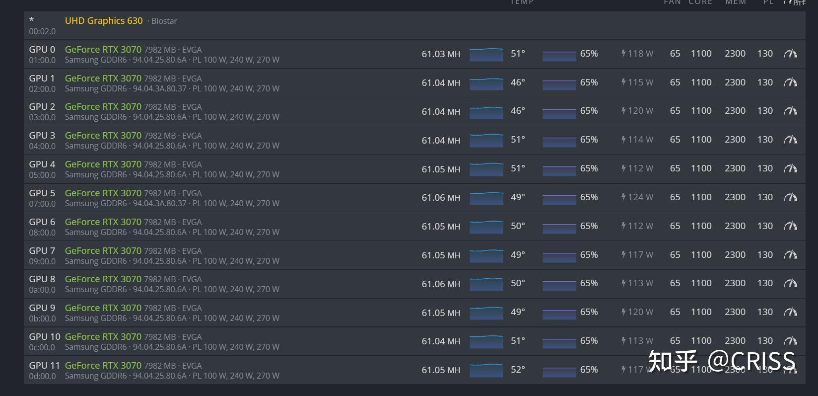Click the power bolt icon for GPU 6

623,226
